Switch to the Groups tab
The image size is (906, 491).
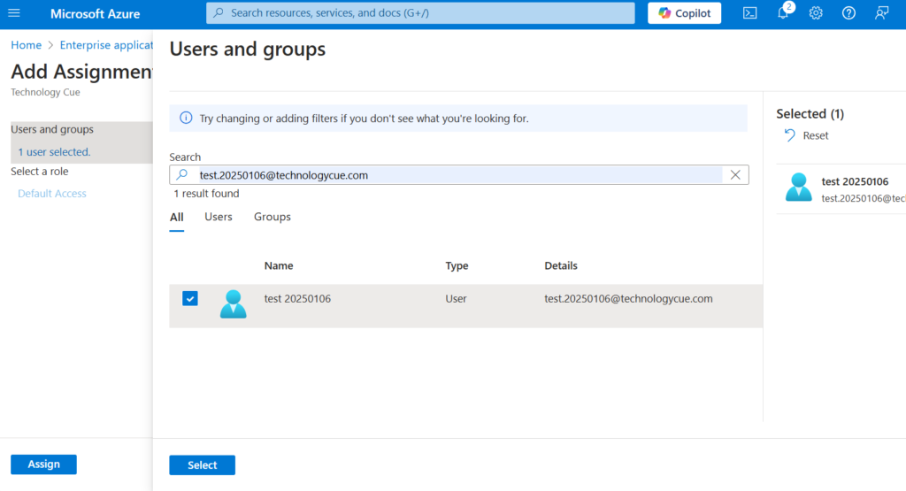pyautogui.click(x=273, y=217)
